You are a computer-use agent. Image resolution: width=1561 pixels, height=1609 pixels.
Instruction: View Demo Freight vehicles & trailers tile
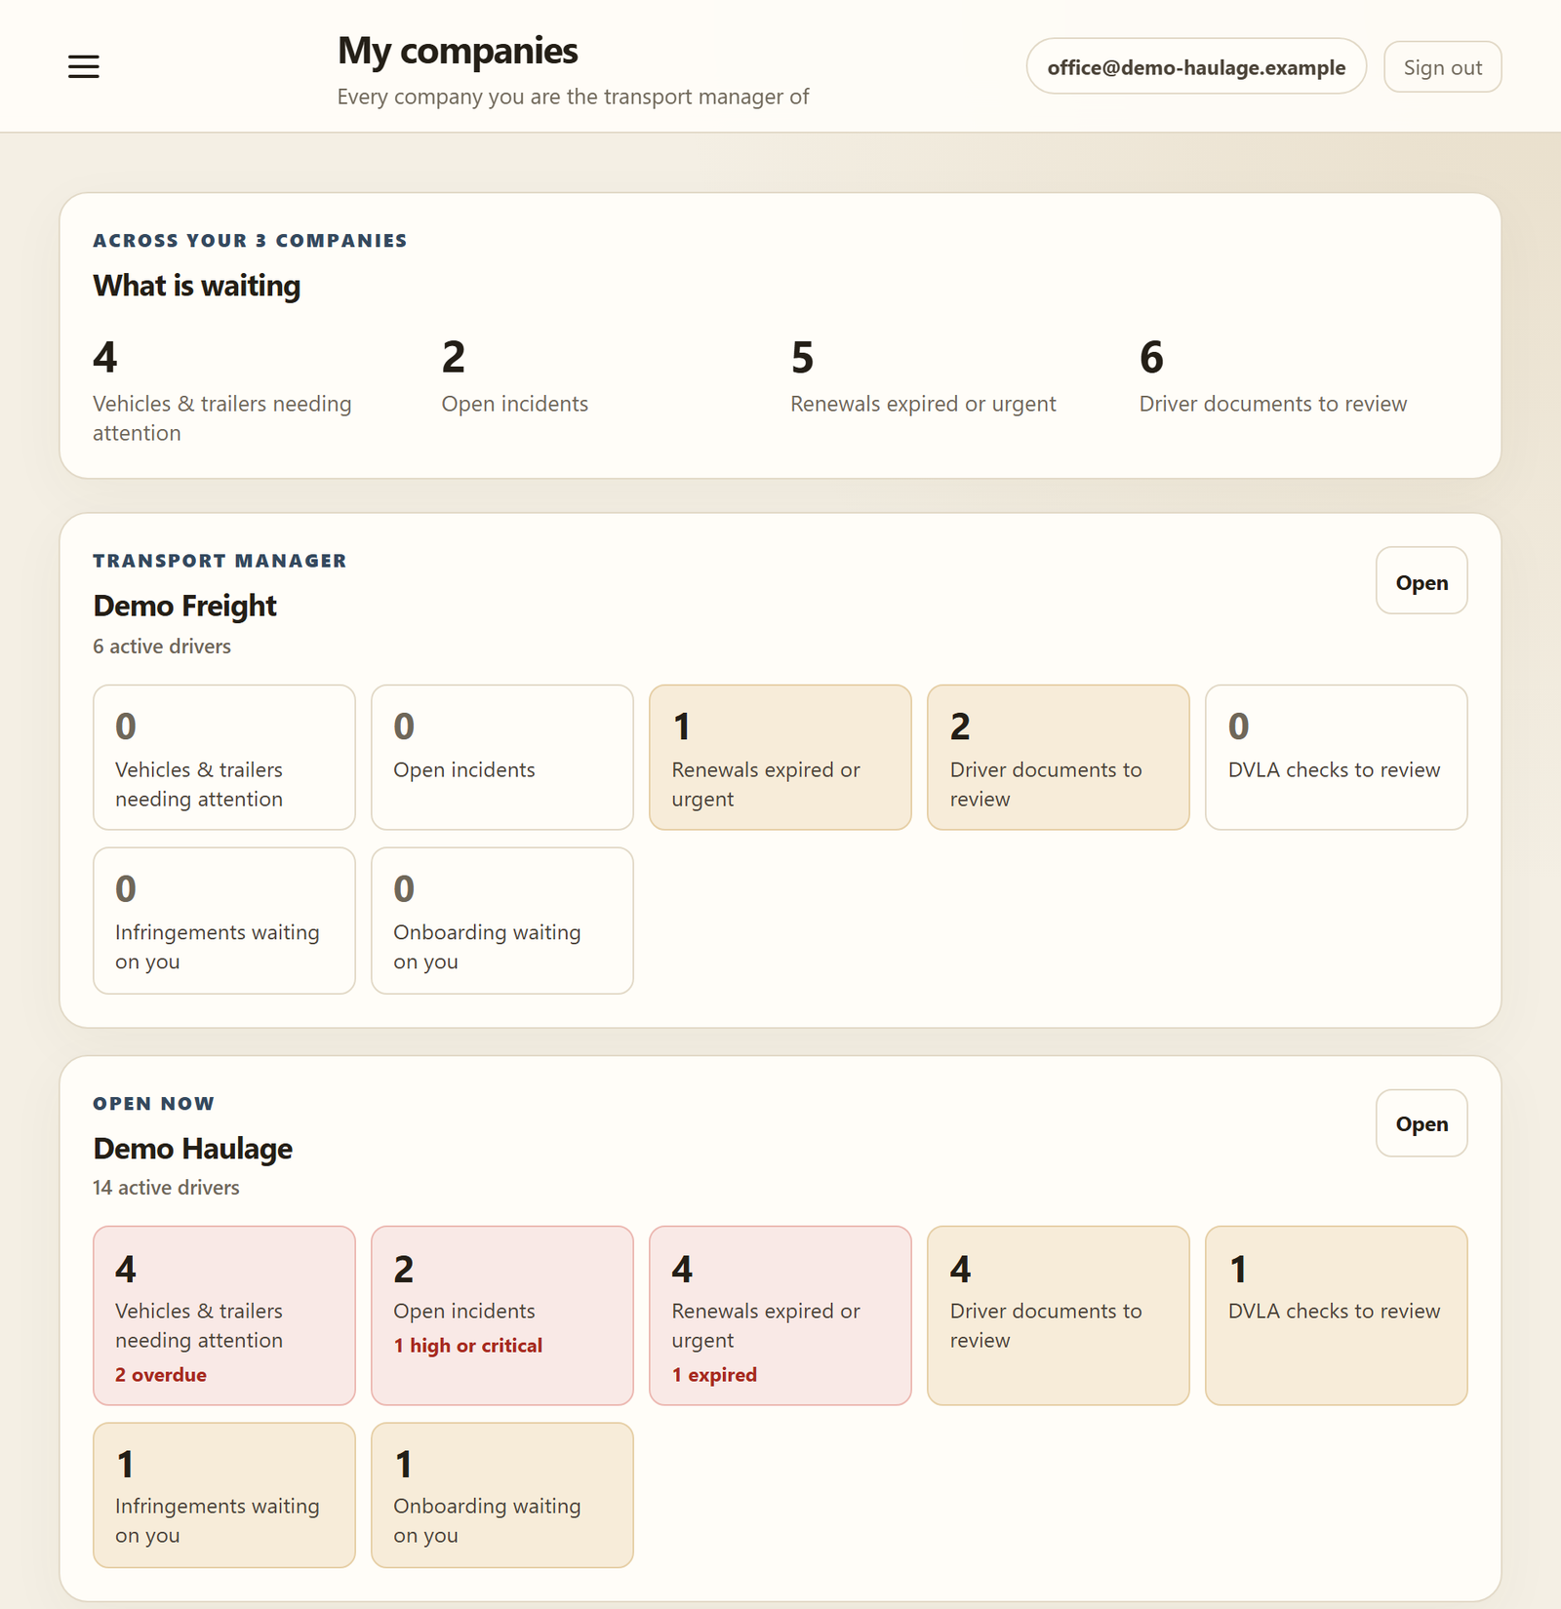point(224,757)
